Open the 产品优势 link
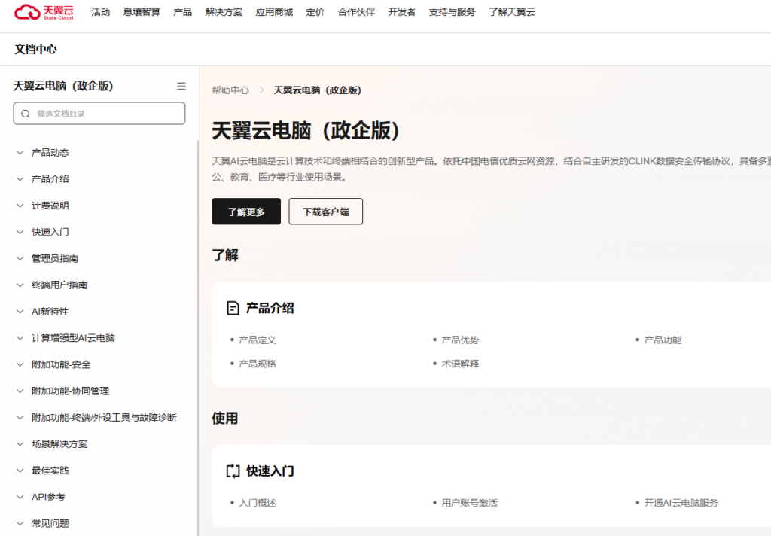 [x=460, y=340]
